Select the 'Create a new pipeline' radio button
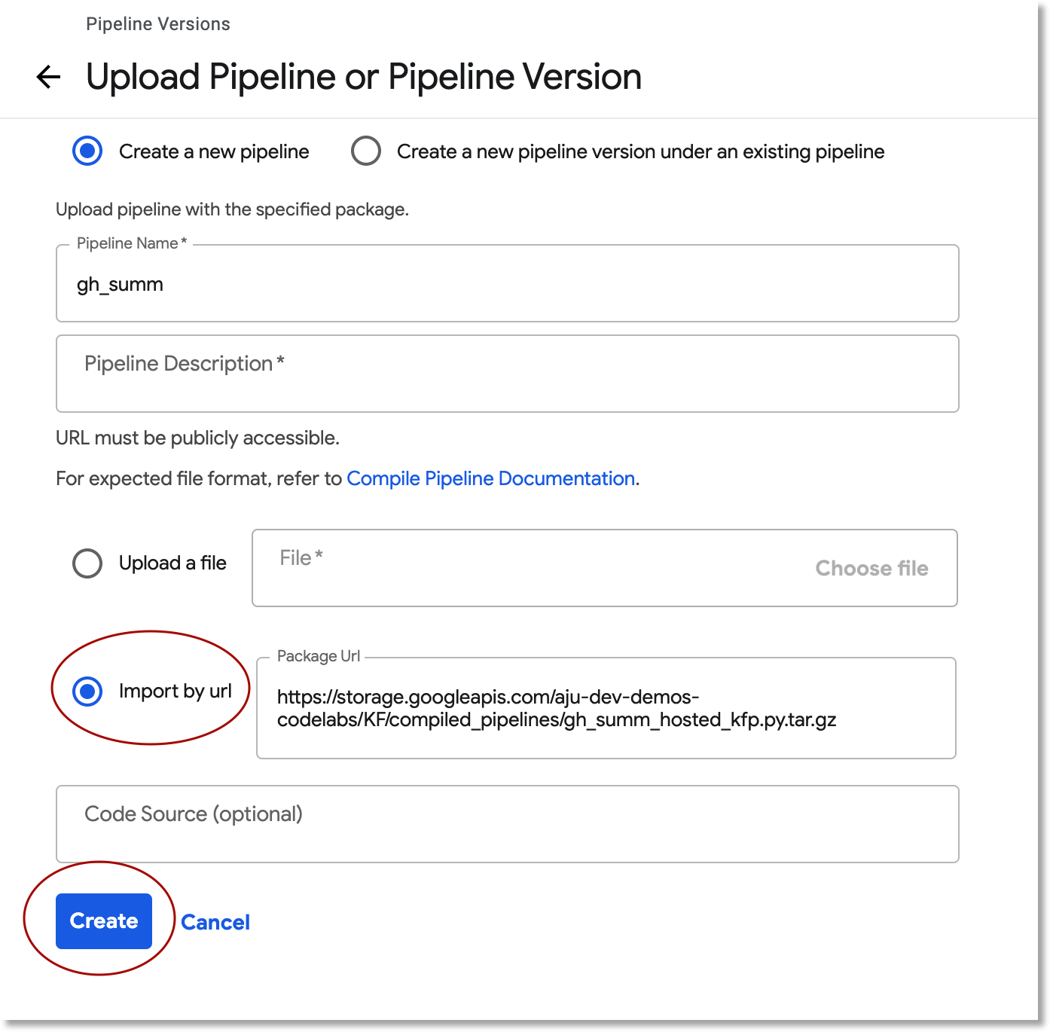 [x=87, y=151]
